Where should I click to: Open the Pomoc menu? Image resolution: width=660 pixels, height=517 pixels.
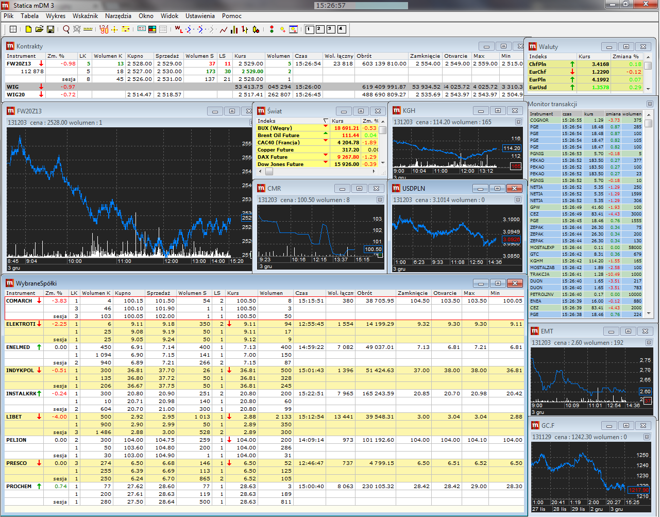point(232,16)
